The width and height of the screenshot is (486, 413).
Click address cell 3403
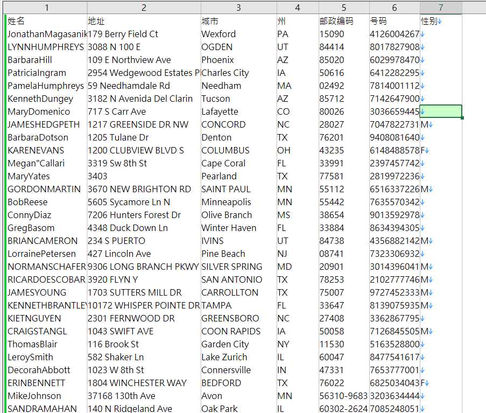tap(144, 176)
